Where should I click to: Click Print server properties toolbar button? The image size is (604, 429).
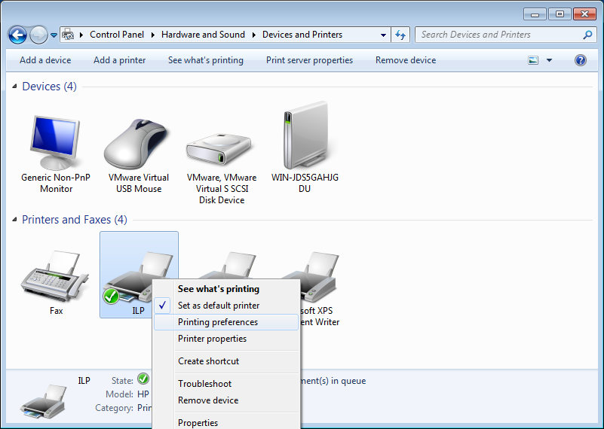click(309, 60)
